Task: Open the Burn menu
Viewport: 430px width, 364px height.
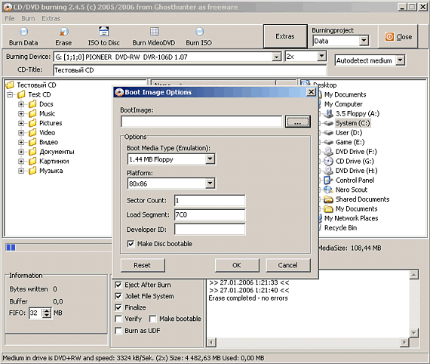Action: coord(28,18)
